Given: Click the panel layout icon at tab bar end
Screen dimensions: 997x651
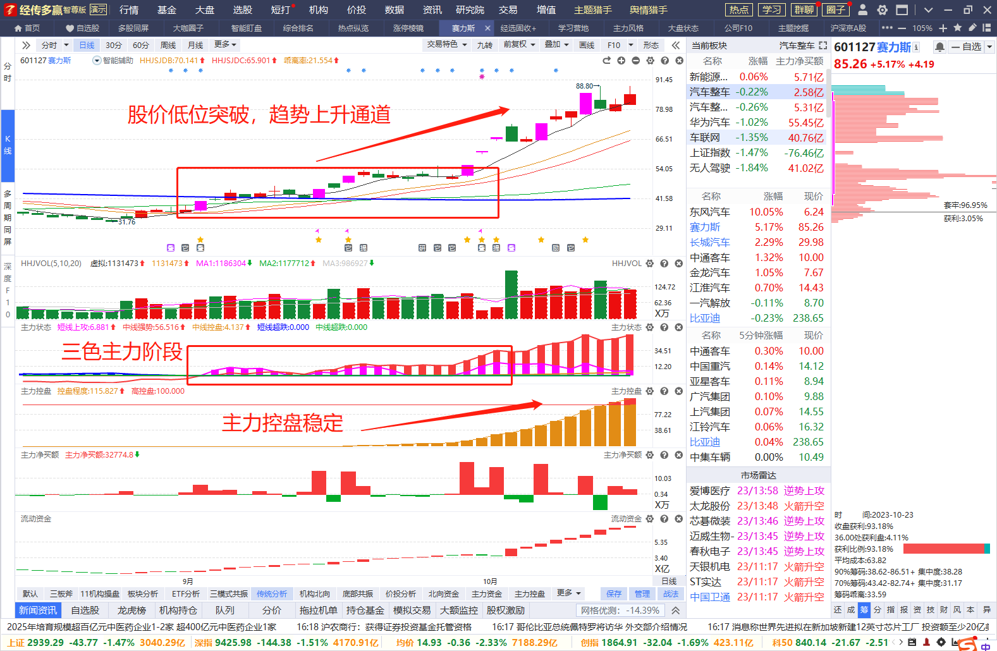Looking at the screenshot, I should click(x=987, y=28).
